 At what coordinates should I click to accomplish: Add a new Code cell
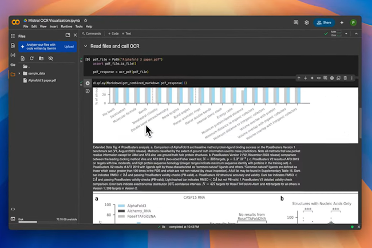(x=113, y=34)
